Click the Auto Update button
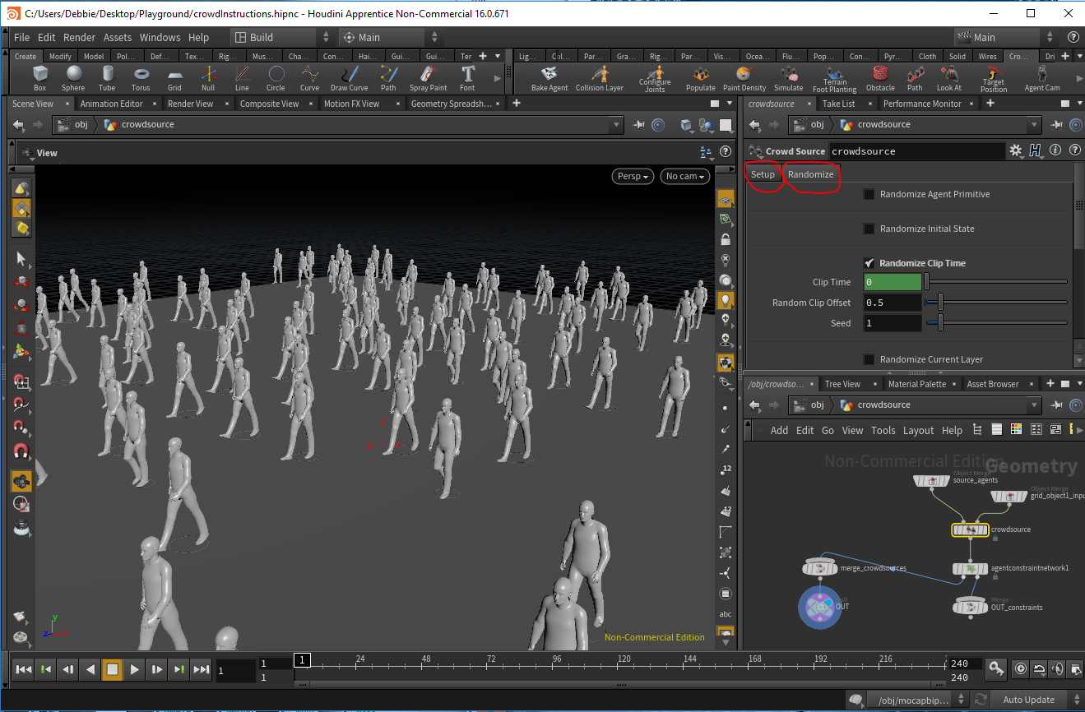 (x=1028, y=700)
